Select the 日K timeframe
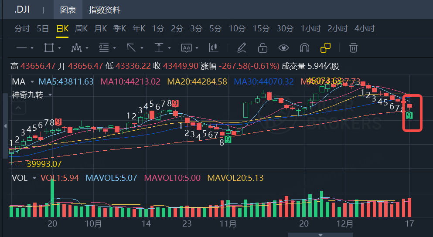The height and width of the screenshot is (237, 433). (62, 28)
